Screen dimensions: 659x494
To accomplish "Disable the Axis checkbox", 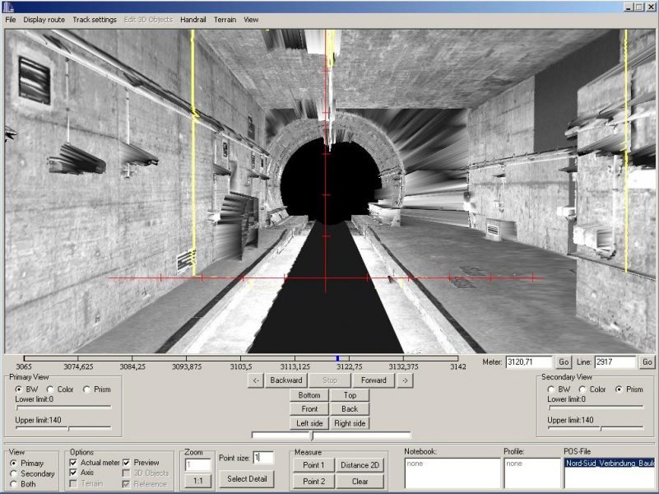I will [x=75, y=473].
